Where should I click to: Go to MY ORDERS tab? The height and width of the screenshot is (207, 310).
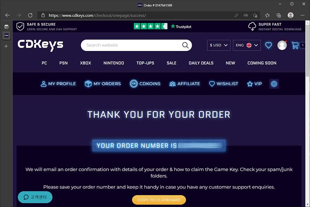pyautogui.click(x=103, y=84)
